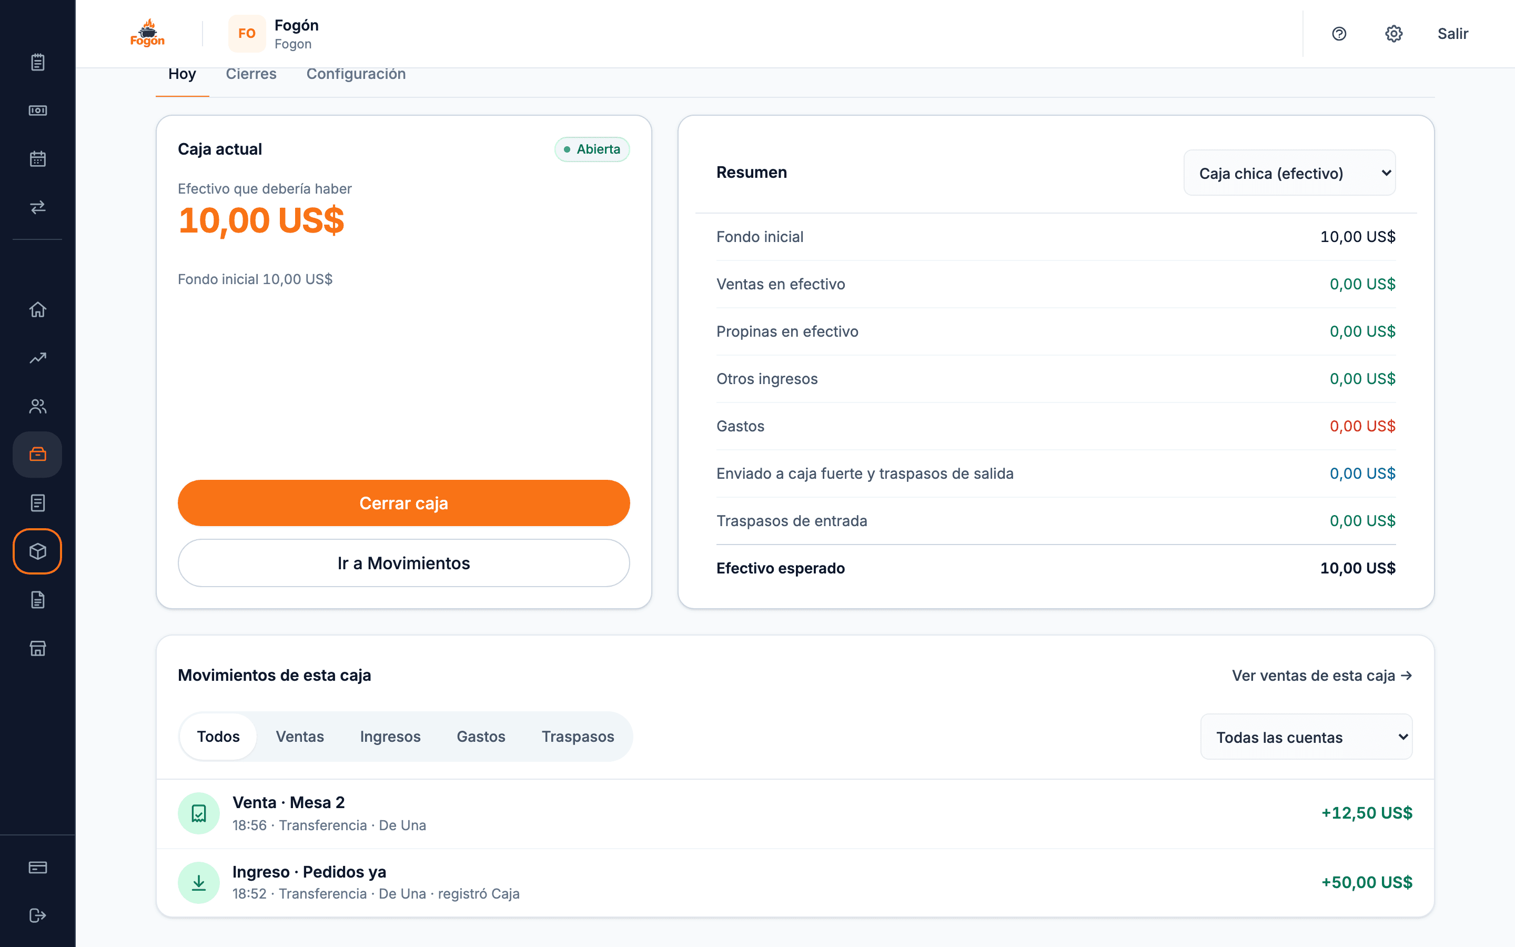Open the Ingreso · Pedidos ya movement row
This screenshot has height=947, width=1515.
[795, 882]
